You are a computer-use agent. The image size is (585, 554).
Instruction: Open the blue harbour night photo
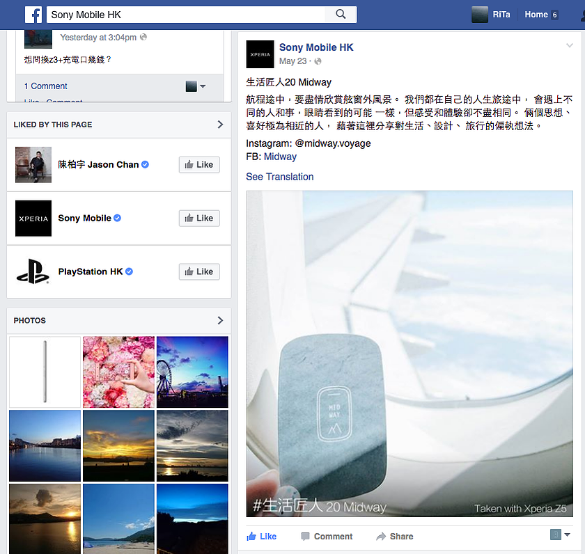(x=45, y=446)
